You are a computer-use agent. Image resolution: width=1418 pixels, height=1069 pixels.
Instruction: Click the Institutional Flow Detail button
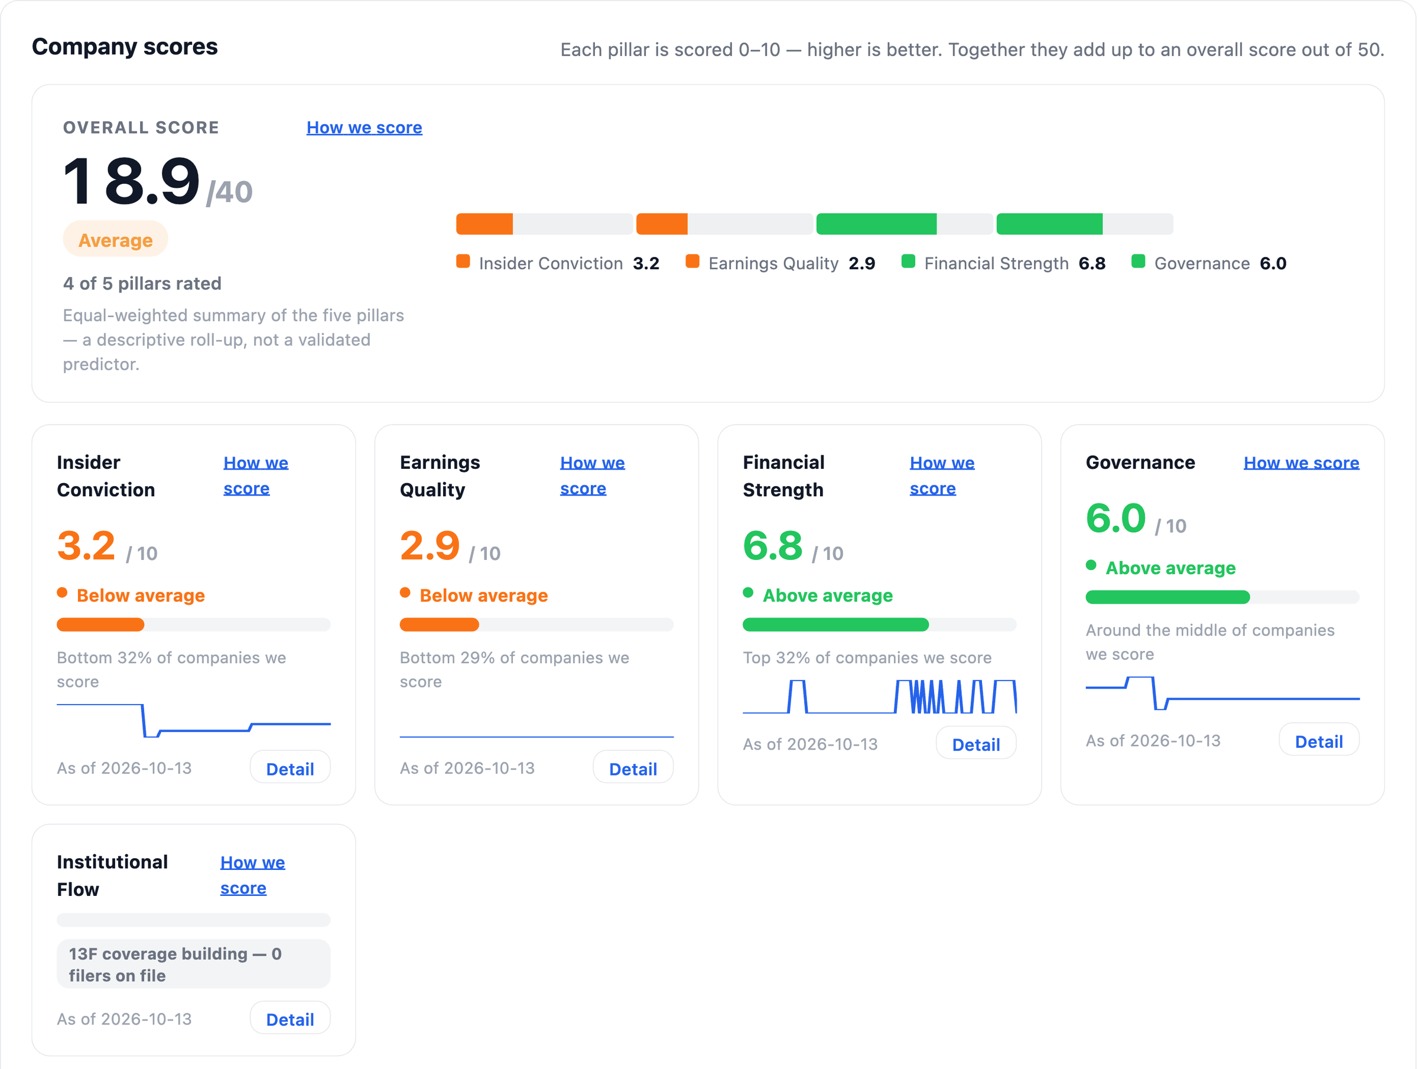290,1019
